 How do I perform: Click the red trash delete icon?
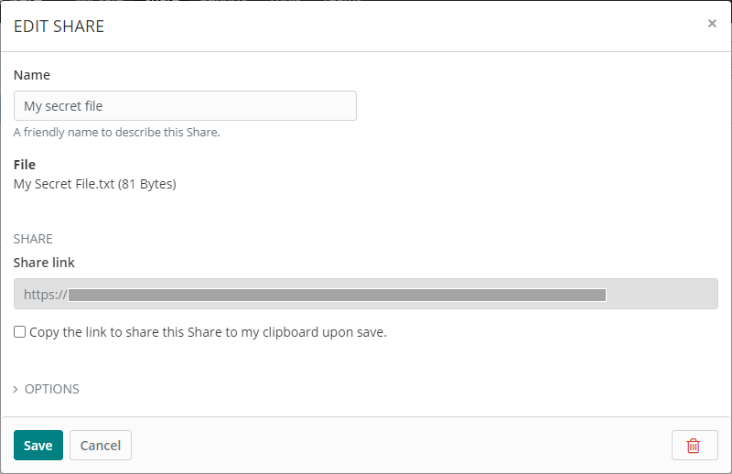pos(694,446)
